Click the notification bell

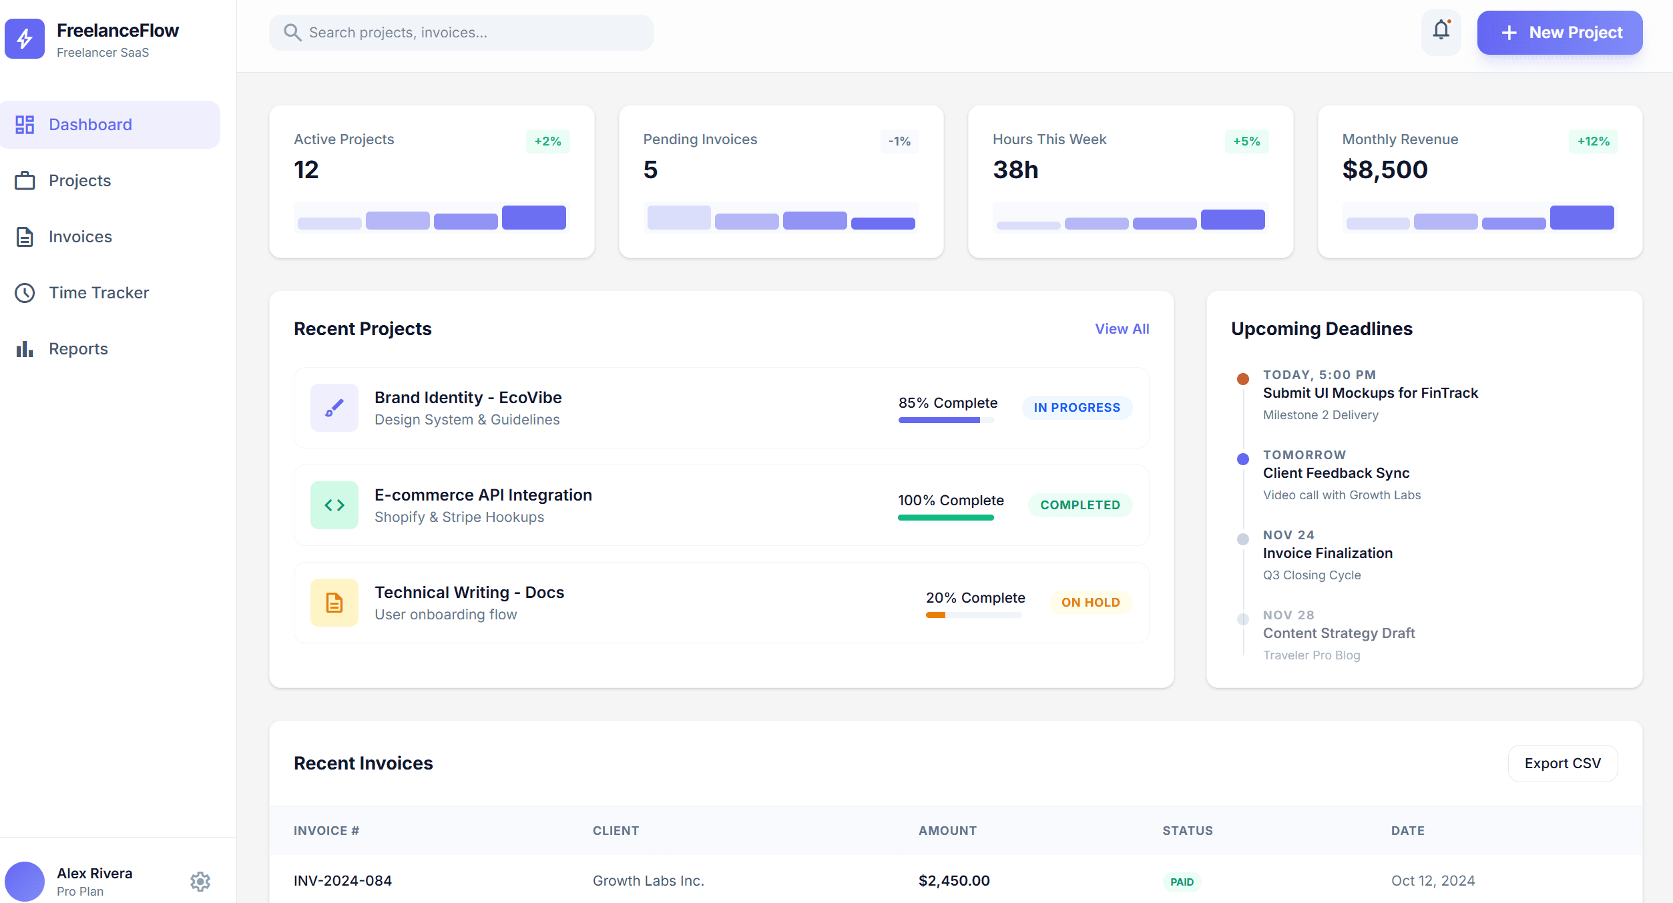click(x=1440, y=31)
